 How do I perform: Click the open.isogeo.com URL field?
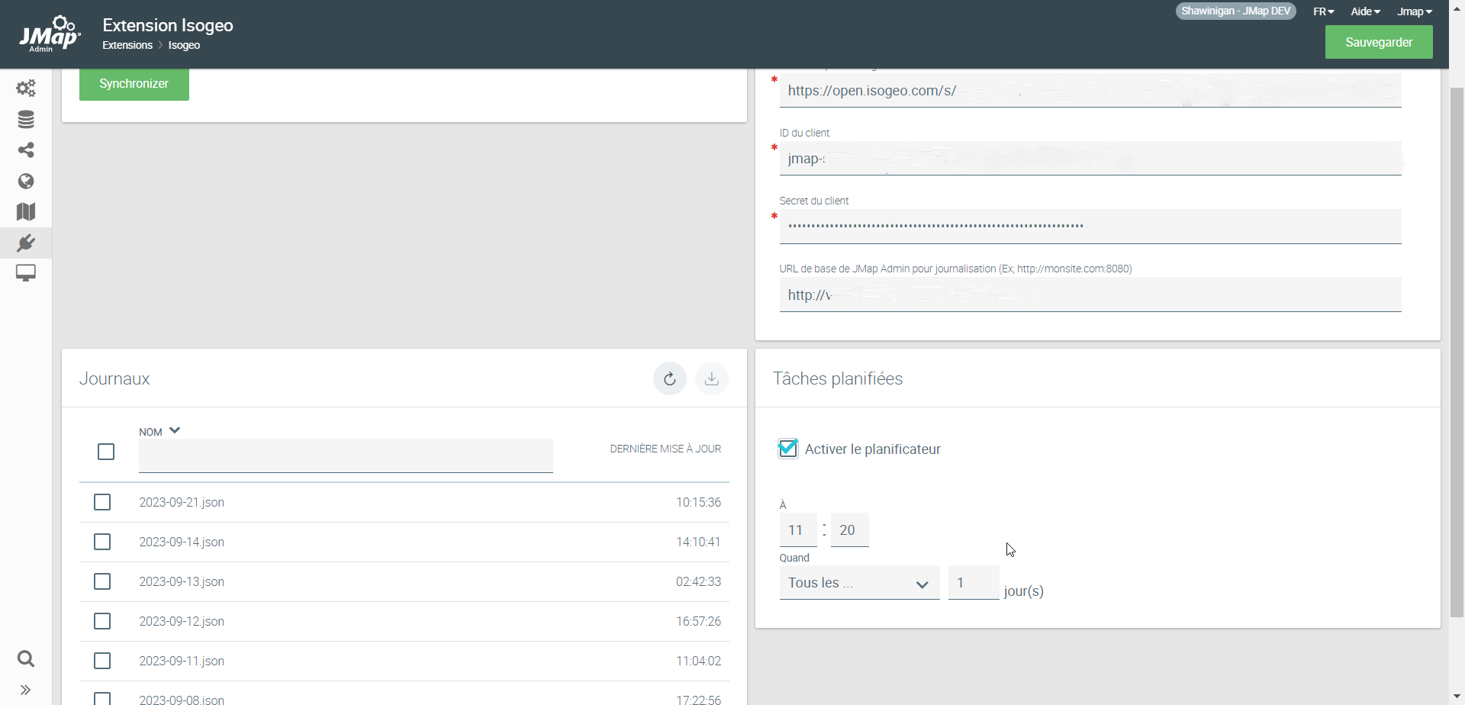pos(1090,91)
